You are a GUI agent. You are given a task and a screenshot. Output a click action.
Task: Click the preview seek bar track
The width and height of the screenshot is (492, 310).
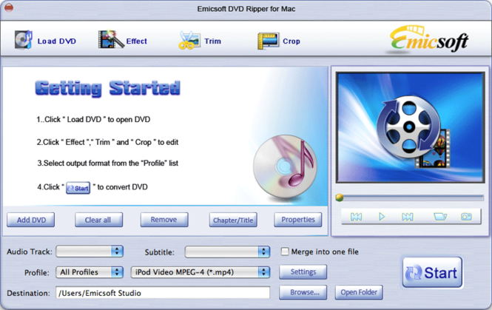pos(414,198)
